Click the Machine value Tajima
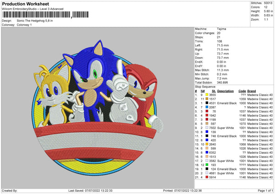The image size is (275, 194). click(x=221, y=29)
